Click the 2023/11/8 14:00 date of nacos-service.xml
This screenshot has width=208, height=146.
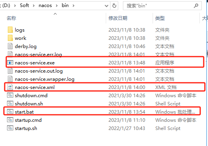[x=127, y=87]
